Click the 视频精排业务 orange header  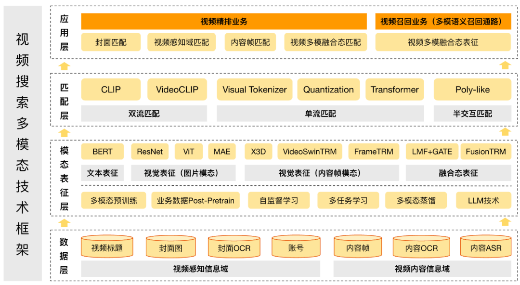224,22
